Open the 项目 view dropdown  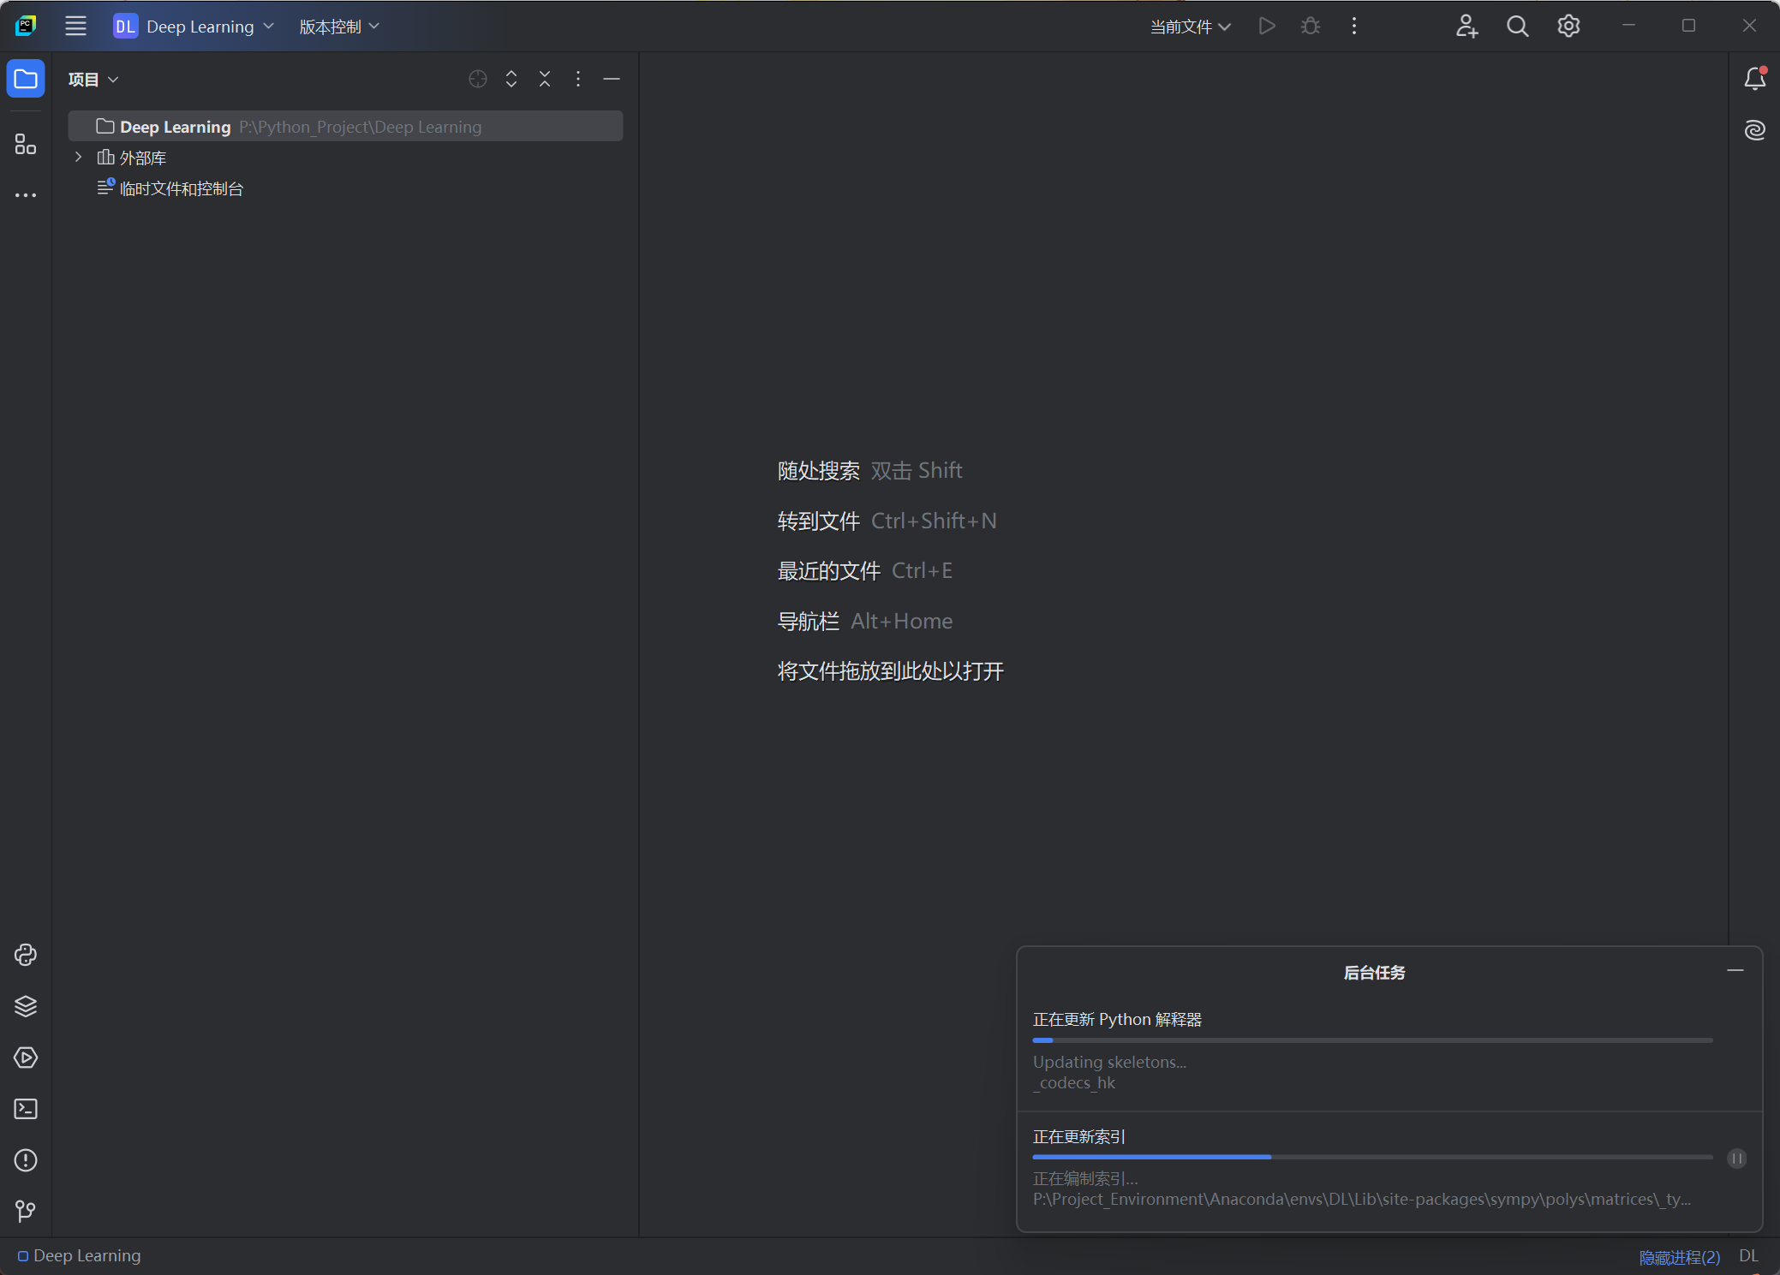coord(93,79)
